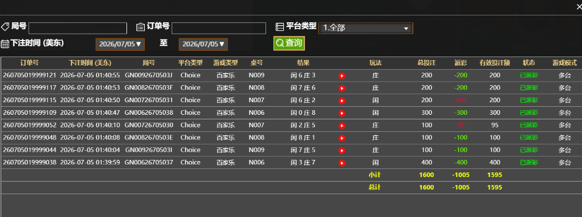Click round number GN00726705030
Screen dimensions: 582x217
(x=148, y=125)
